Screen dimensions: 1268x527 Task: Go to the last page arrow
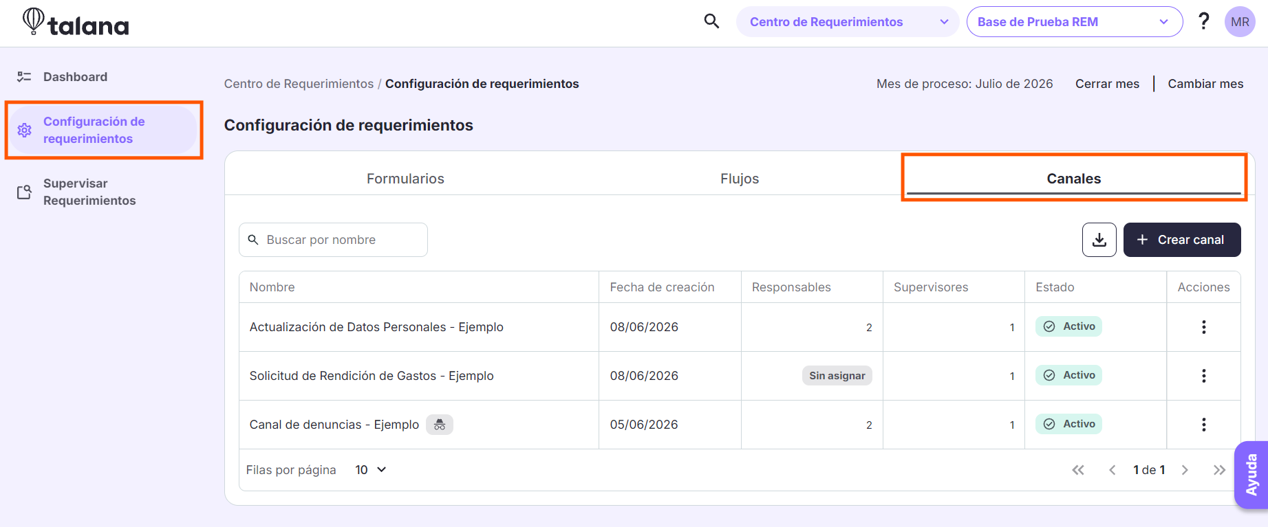coord(1219,470)
